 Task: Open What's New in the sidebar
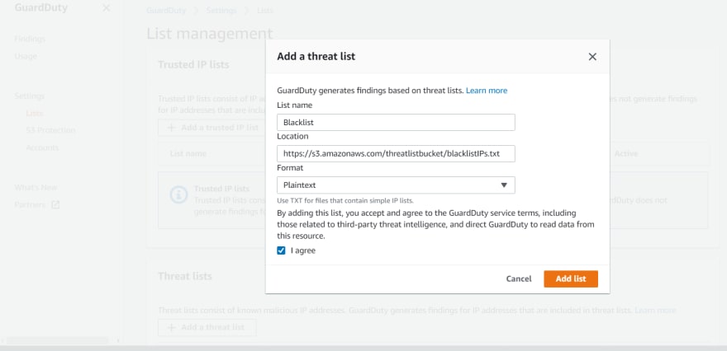pyautogui.click(x=36, y=188)
